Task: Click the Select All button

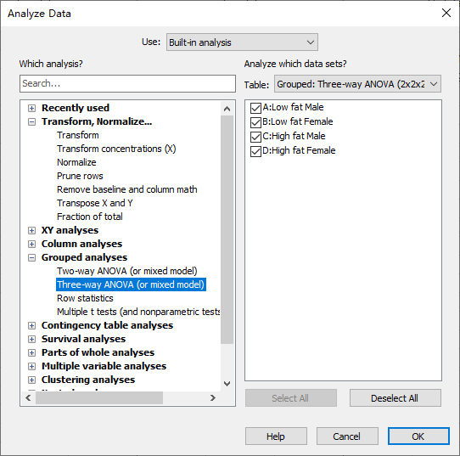Action: tap(291, 398)
